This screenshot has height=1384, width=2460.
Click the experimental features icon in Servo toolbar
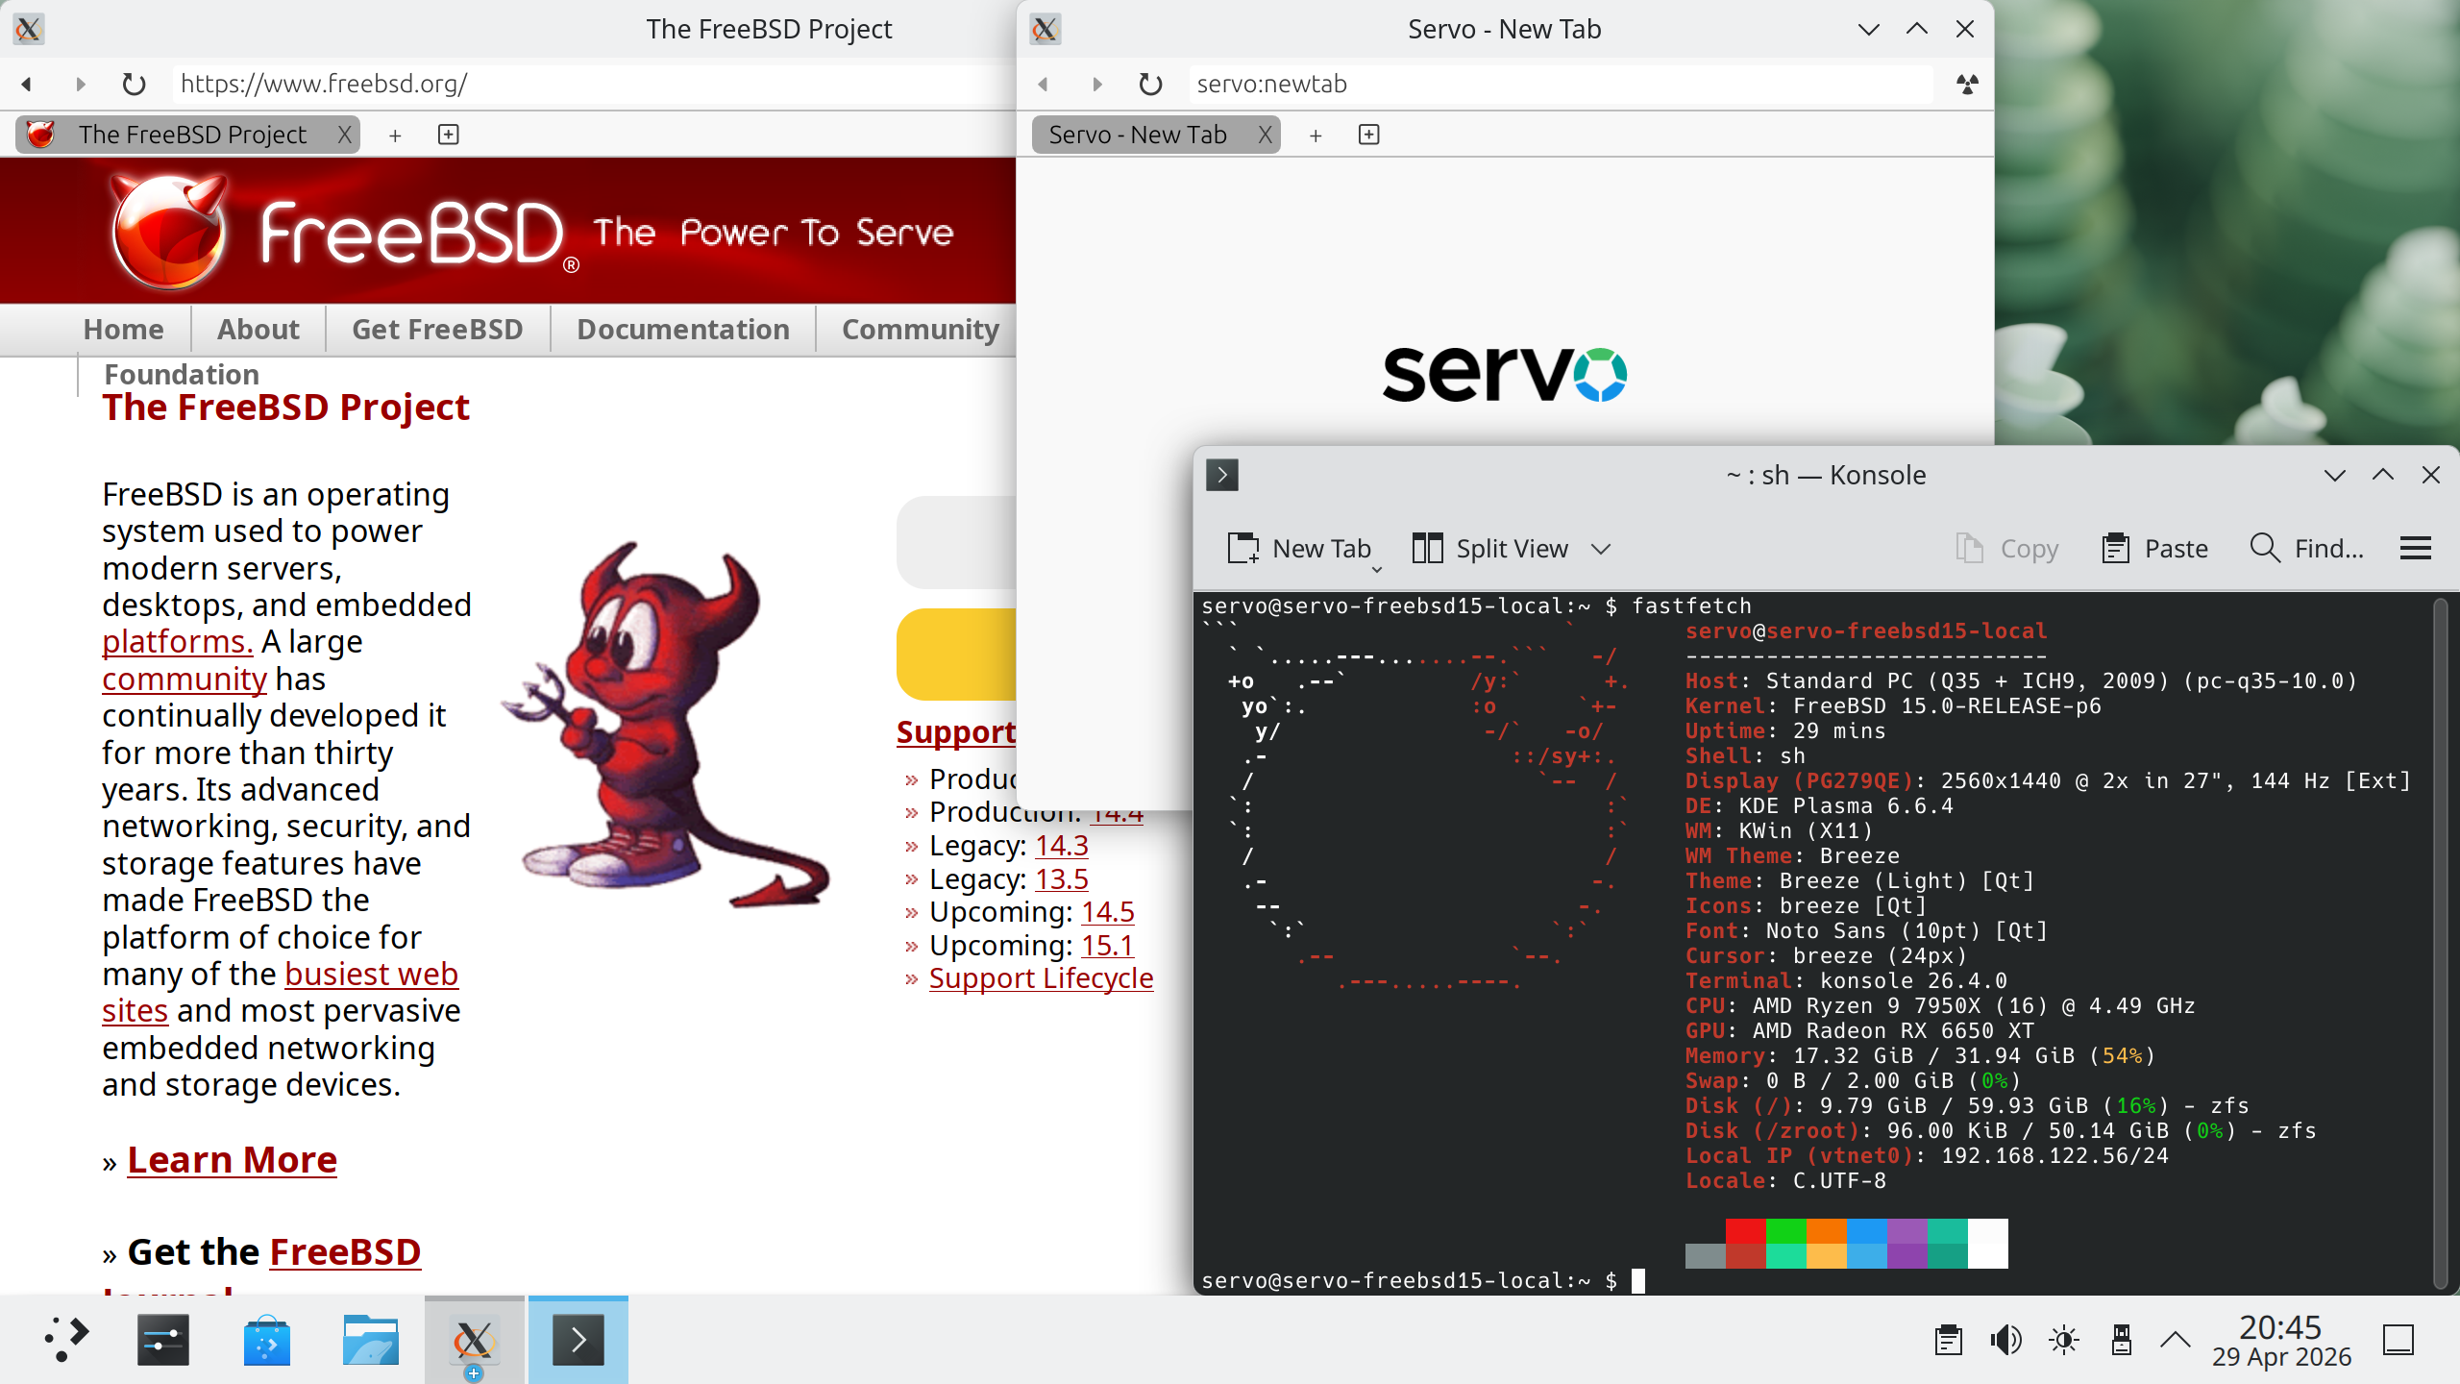(x=1967, y=85)
